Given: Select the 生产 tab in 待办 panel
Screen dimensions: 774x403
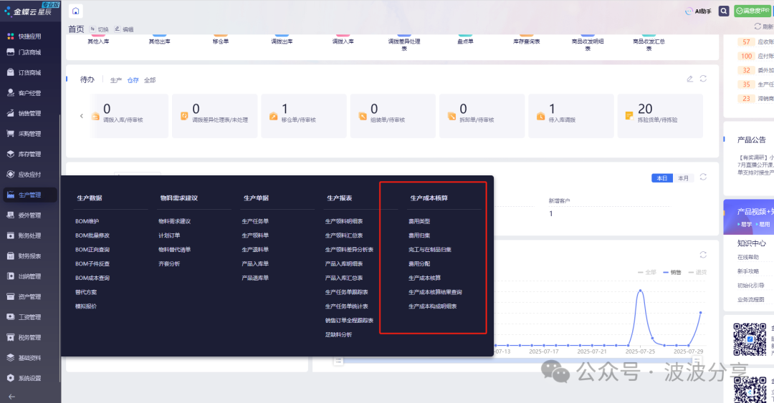Looking at the screenshot, I should 116,80.
